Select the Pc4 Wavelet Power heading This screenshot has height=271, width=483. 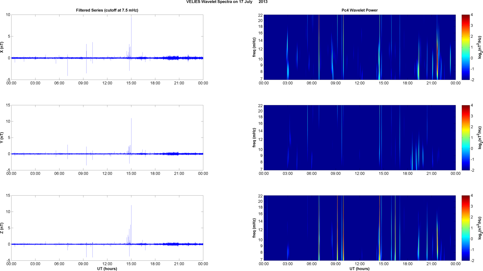coord(360,10)
